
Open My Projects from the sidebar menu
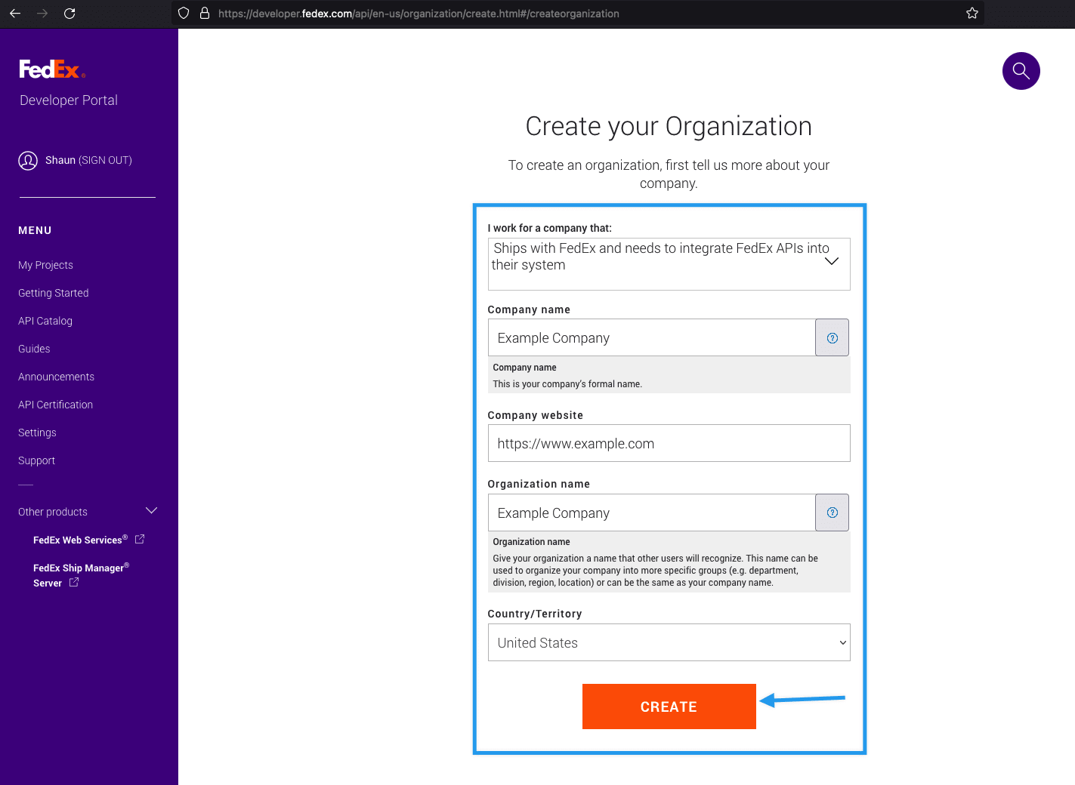(45, 265)
